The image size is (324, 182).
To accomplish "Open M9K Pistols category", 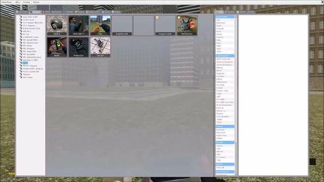I will 27,45.
